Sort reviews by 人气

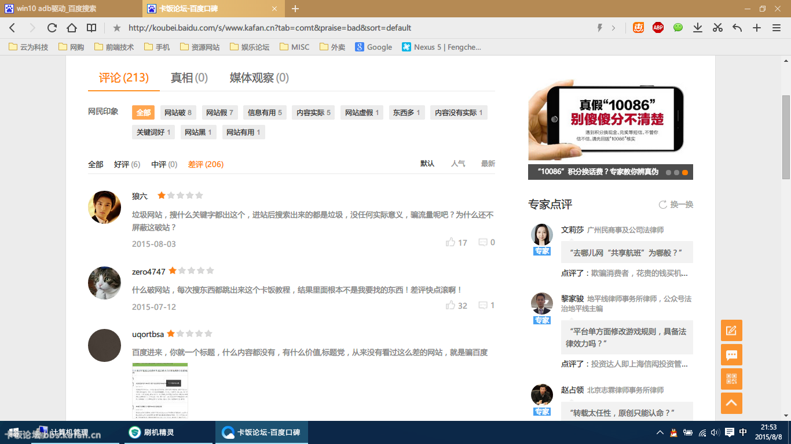point(458,164)
